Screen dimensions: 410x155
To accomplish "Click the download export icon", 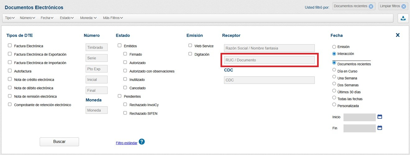I will pos(403,18).
